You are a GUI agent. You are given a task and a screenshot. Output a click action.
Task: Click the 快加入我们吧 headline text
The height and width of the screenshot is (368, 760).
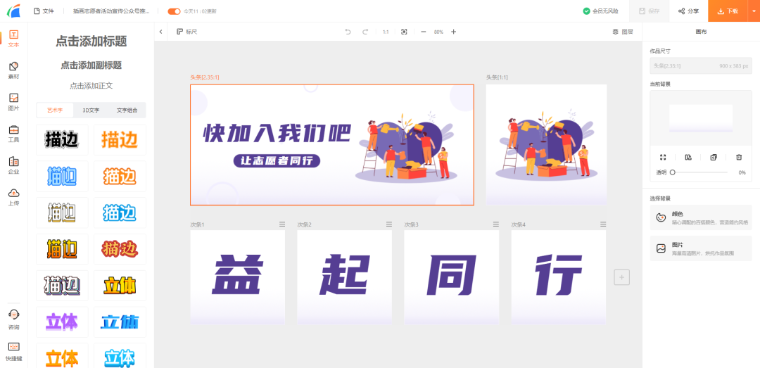(277, 133)
